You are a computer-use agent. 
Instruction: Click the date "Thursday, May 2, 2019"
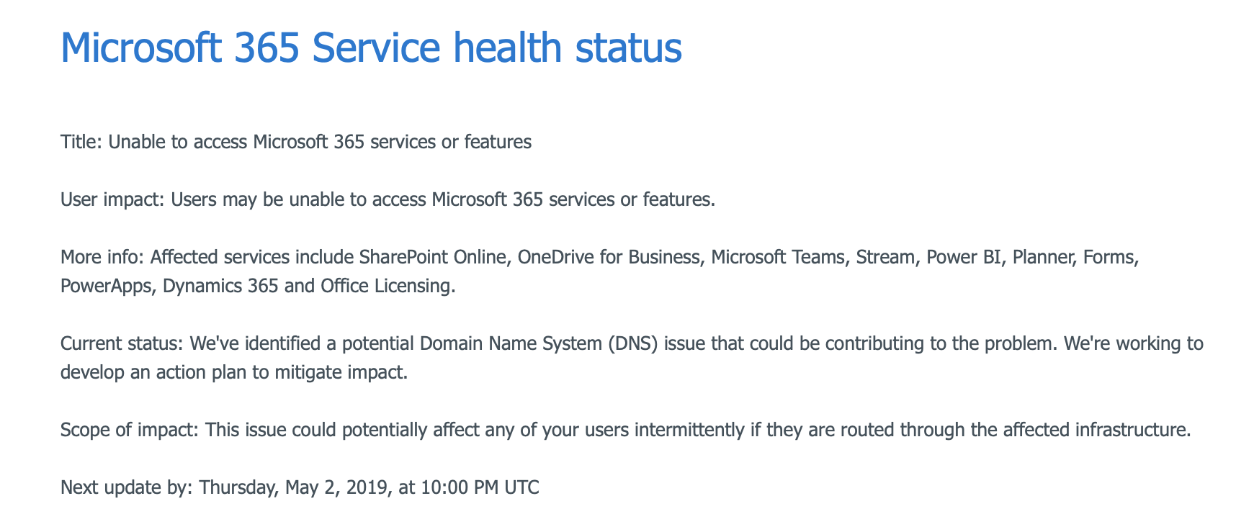(x=295, y=487)
